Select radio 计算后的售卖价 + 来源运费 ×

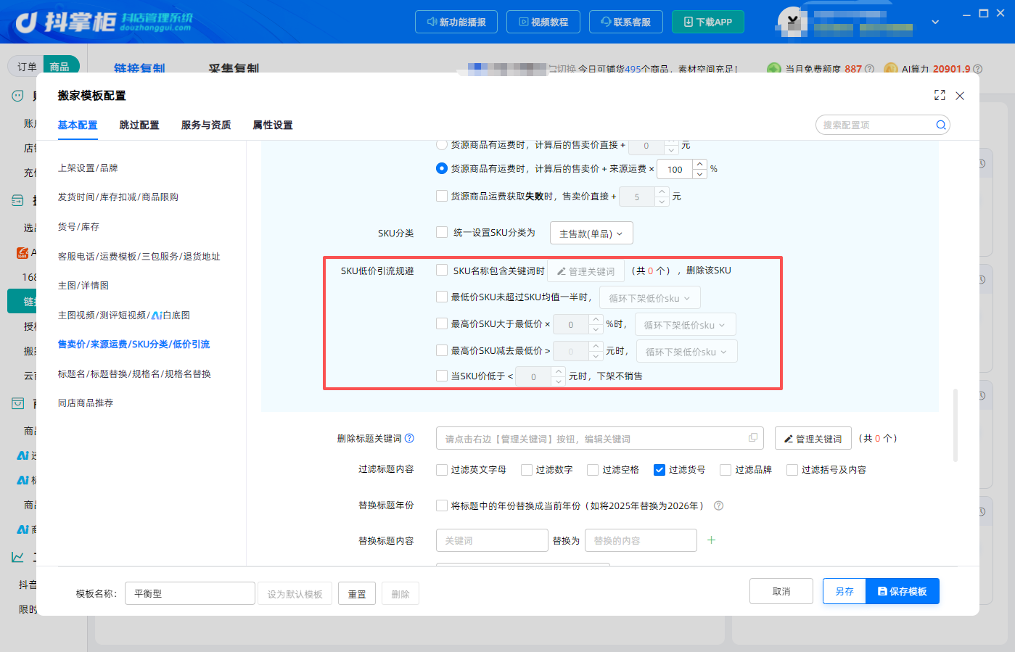pos(441,168)
